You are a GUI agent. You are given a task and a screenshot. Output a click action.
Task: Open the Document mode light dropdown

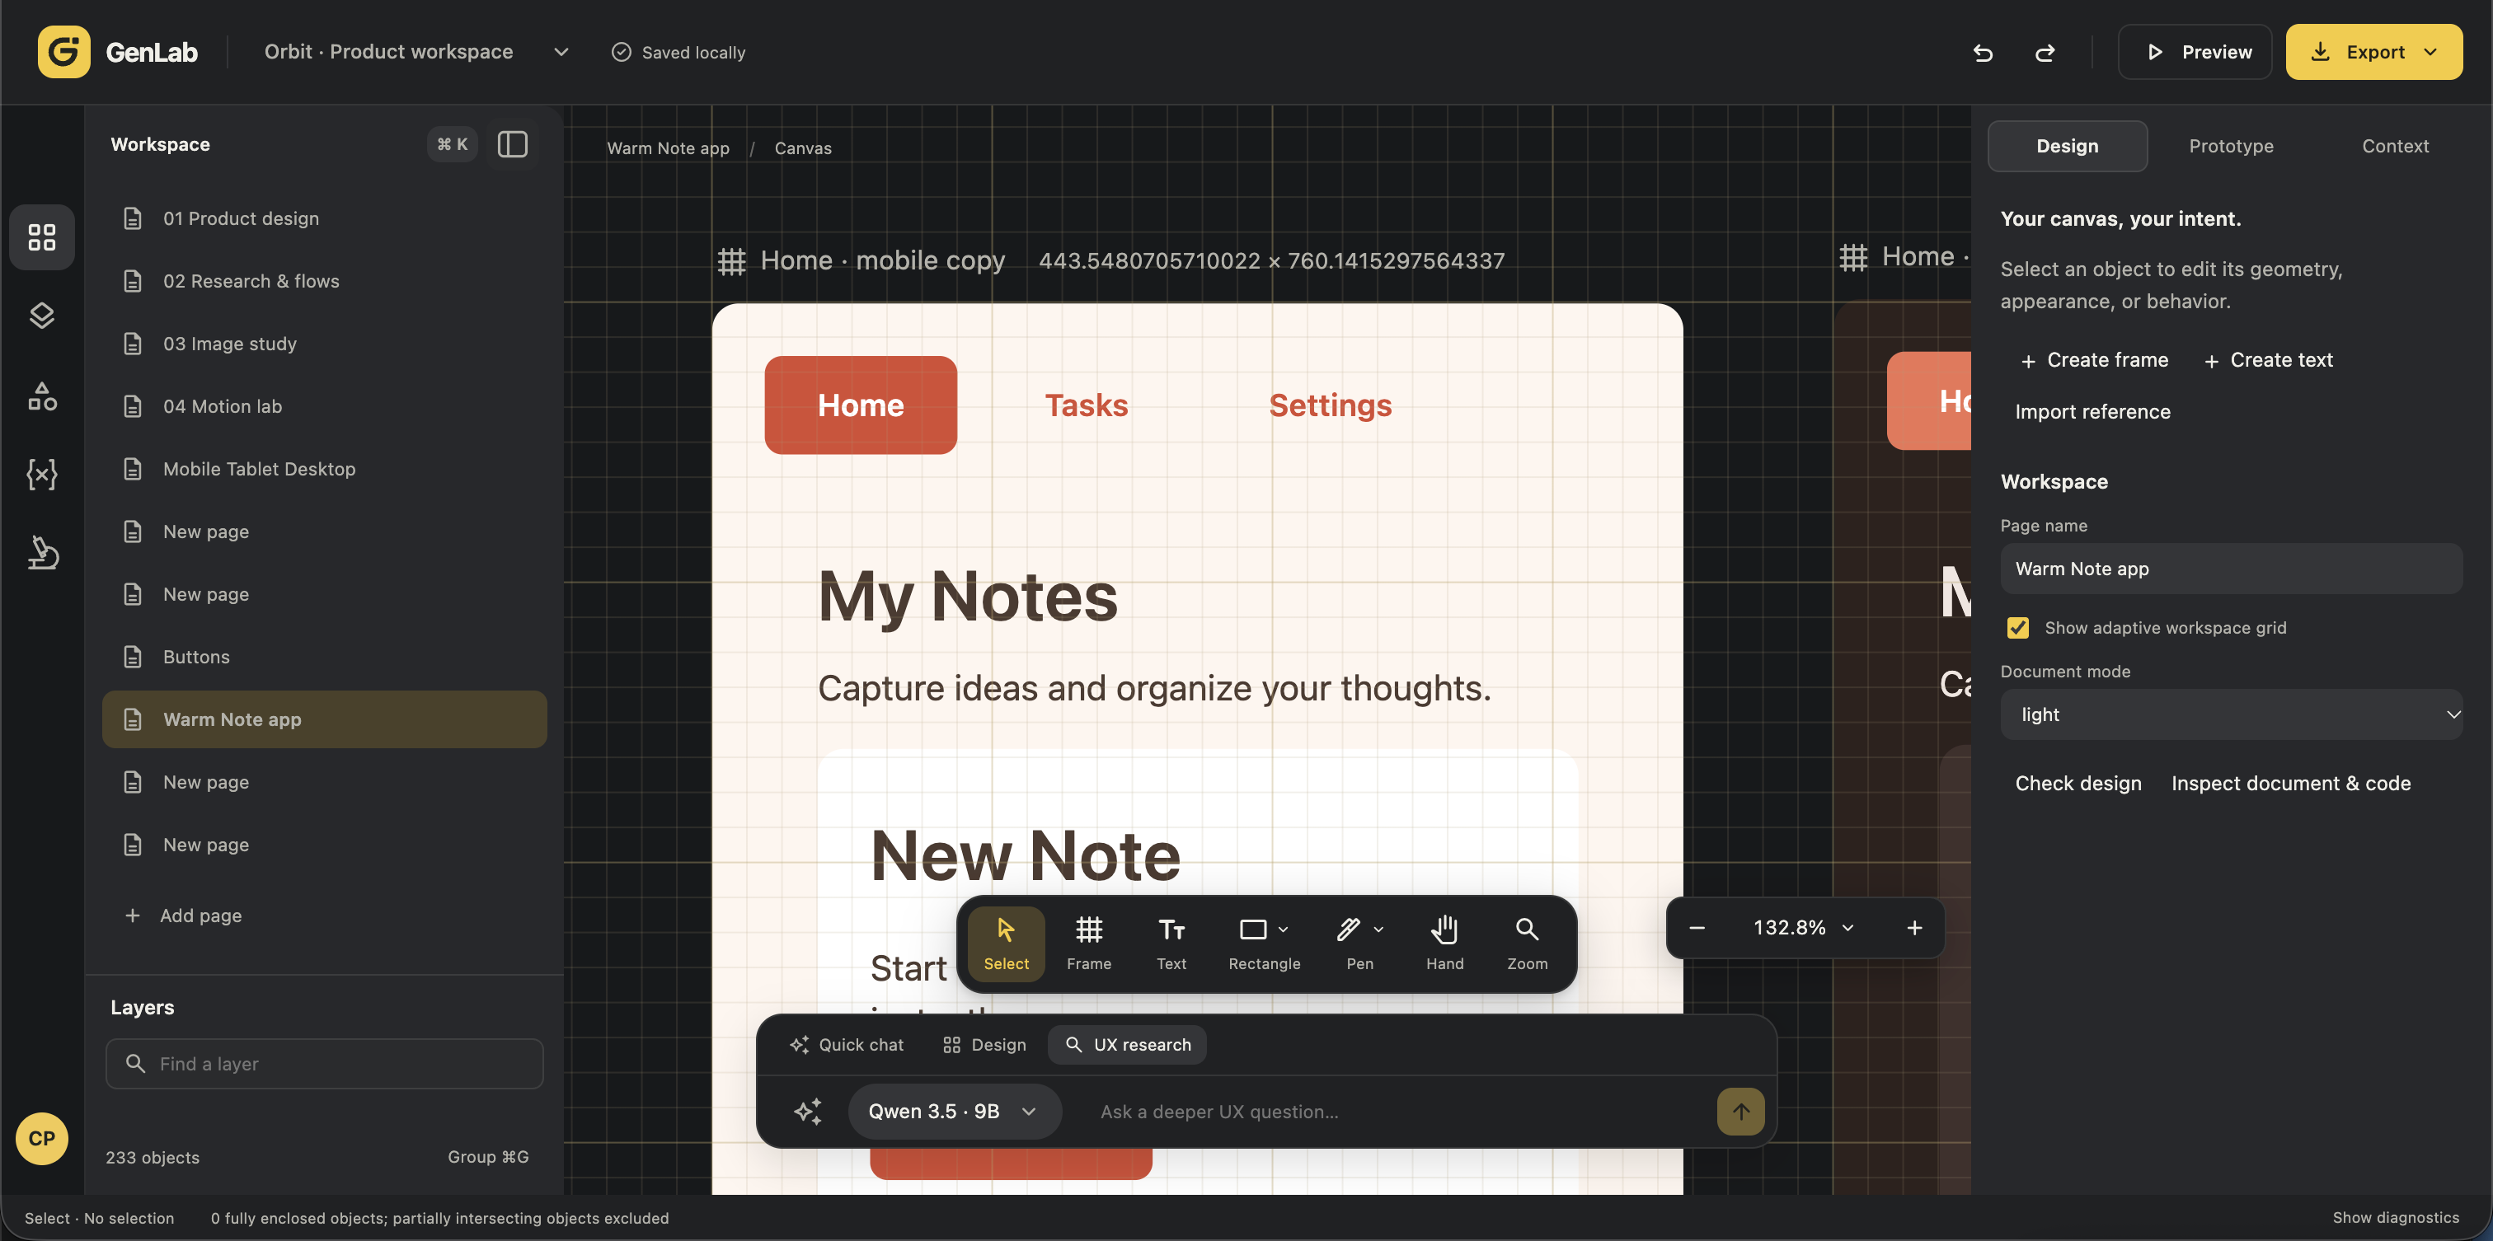coord(2231,714)
